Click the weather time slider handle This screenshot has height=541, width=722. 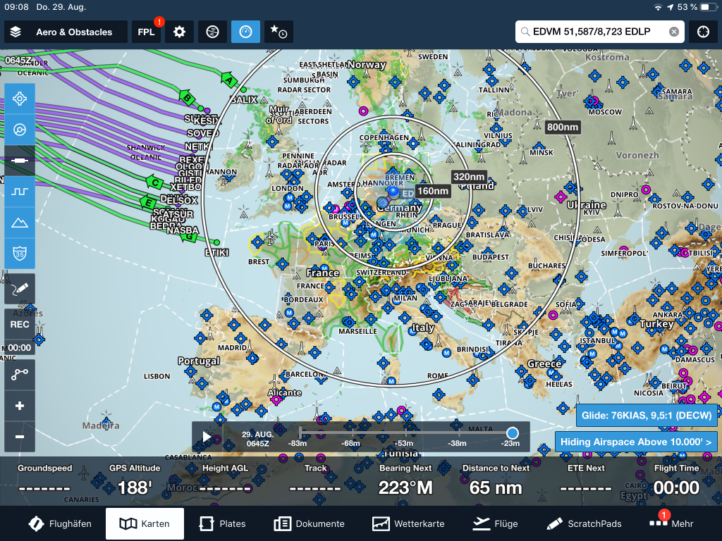(512, 433)
